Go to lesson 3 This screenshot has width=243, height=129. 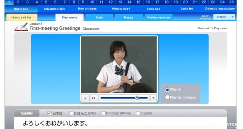click(x=27, y=2)
